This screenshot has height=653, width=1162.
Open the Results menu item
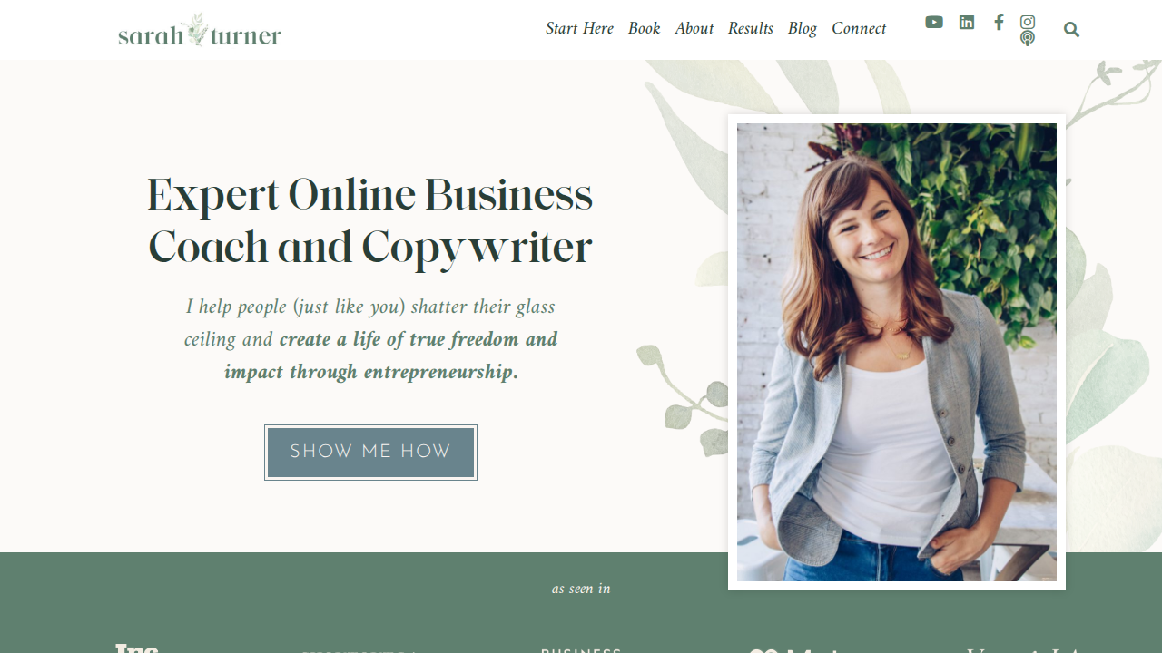[751, 28]
